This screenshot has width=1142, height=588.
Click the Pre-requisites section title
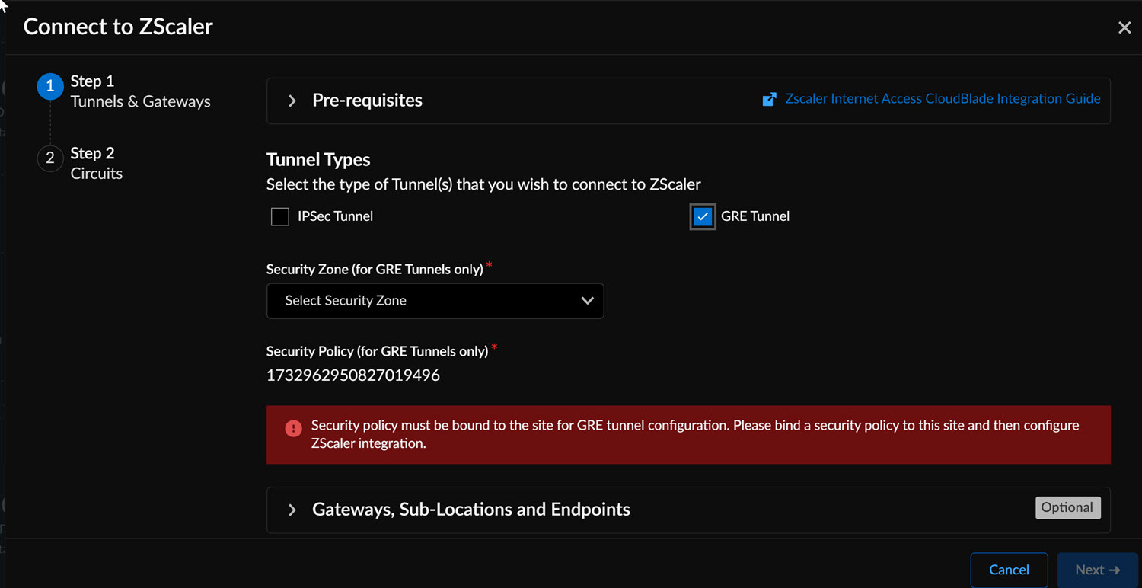367,101
